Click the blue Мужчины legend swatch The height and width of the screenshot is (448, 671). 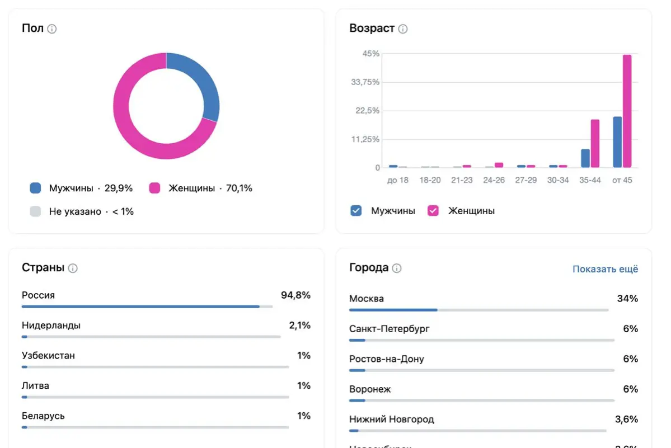click(35, 188)
